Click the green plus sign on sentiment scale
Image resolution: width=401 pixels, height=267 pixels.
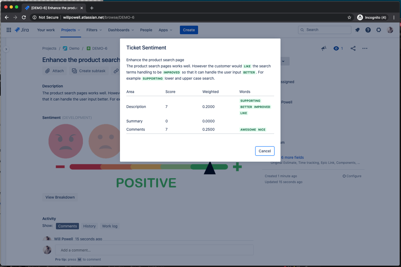click(x=237, y=167)
